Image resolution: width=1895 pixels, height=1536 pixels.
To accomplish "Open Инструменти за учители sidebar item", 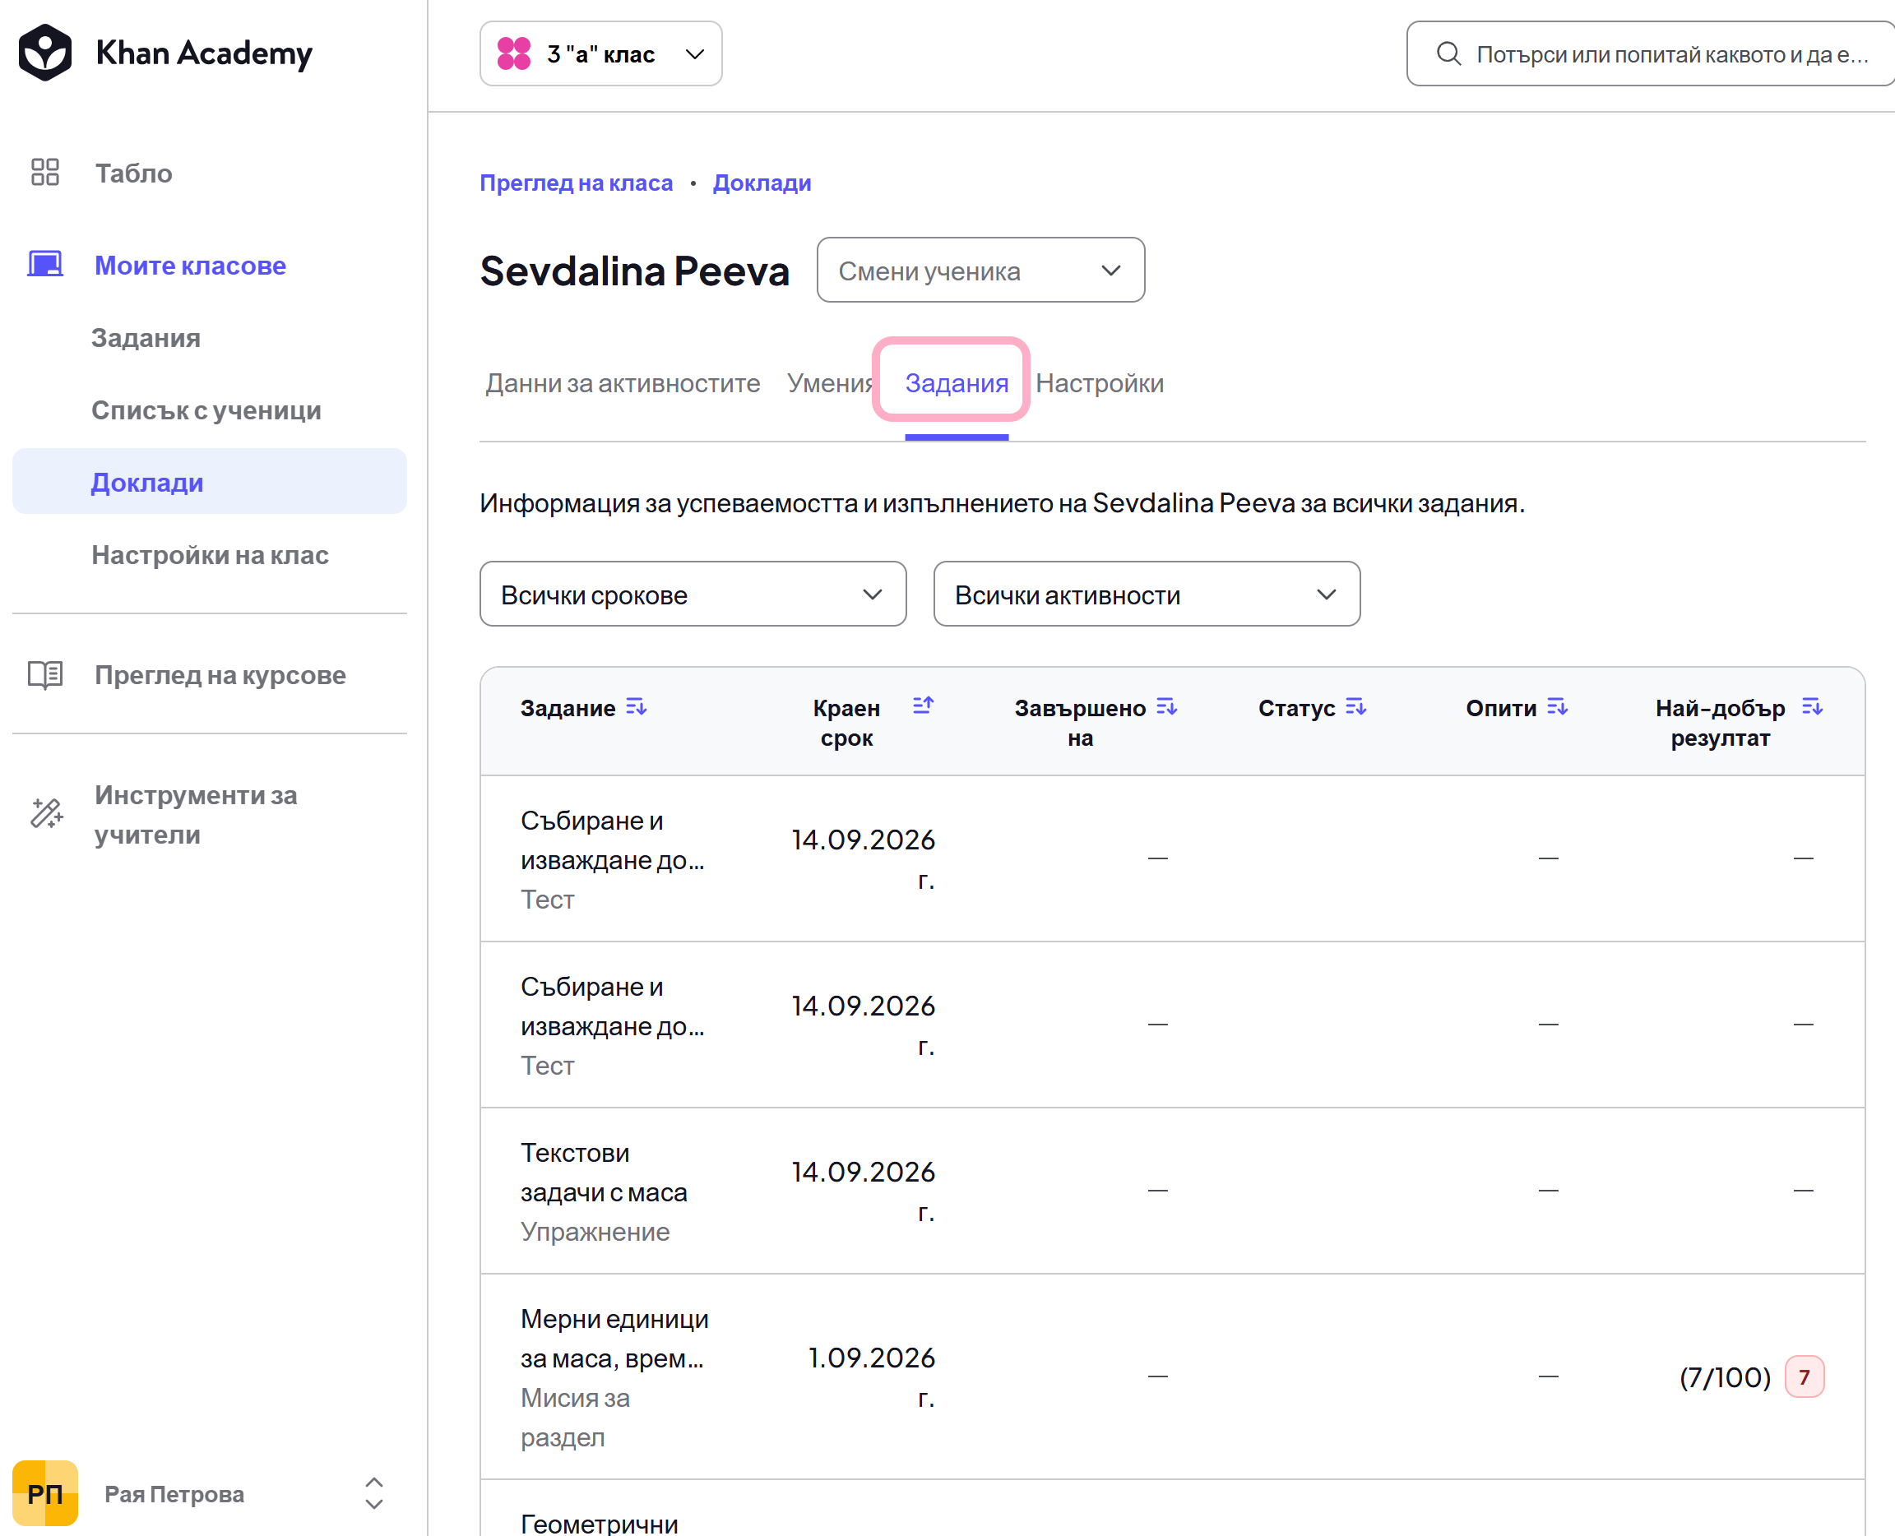I will point(197,814).
